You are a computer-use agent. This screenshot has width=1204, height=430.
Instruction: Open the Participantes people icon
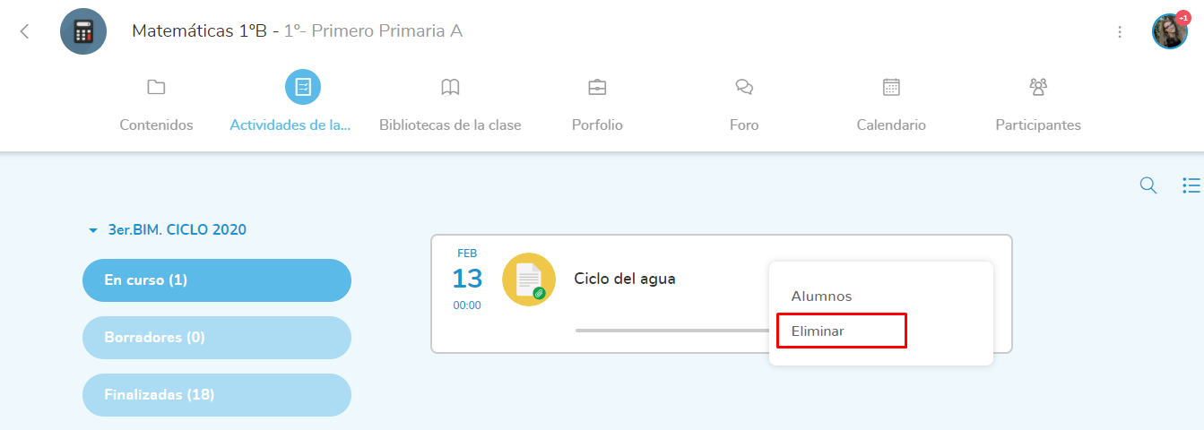pyautogui.click(x=1038, y=87)
